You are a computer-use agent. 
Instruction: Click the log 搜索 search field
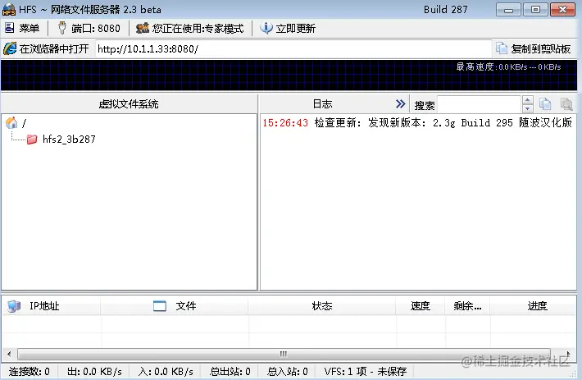click(480, 104)
